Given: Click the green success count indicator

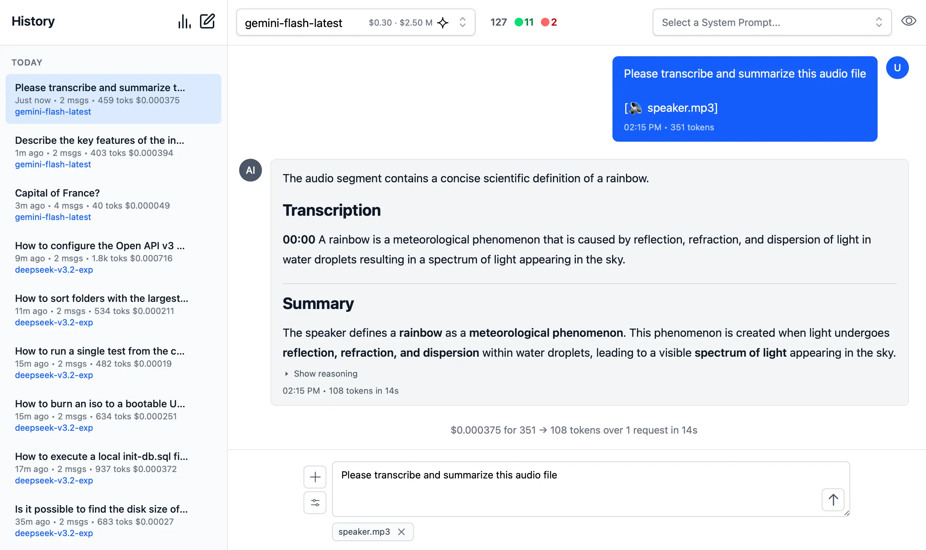Looking at the screenshot, I should coord(523,22).
